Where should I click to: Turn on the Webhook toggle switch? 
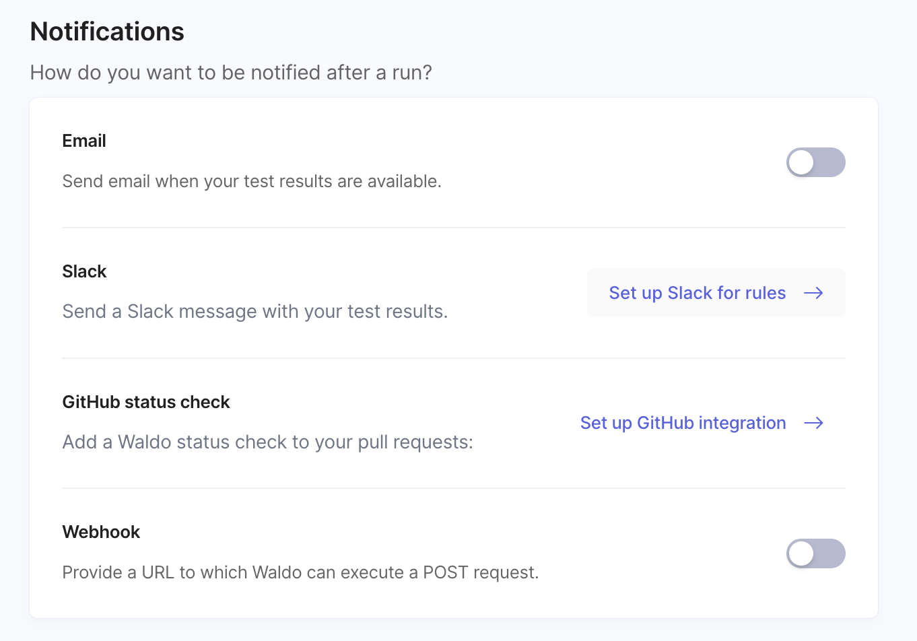coord(815,553)
